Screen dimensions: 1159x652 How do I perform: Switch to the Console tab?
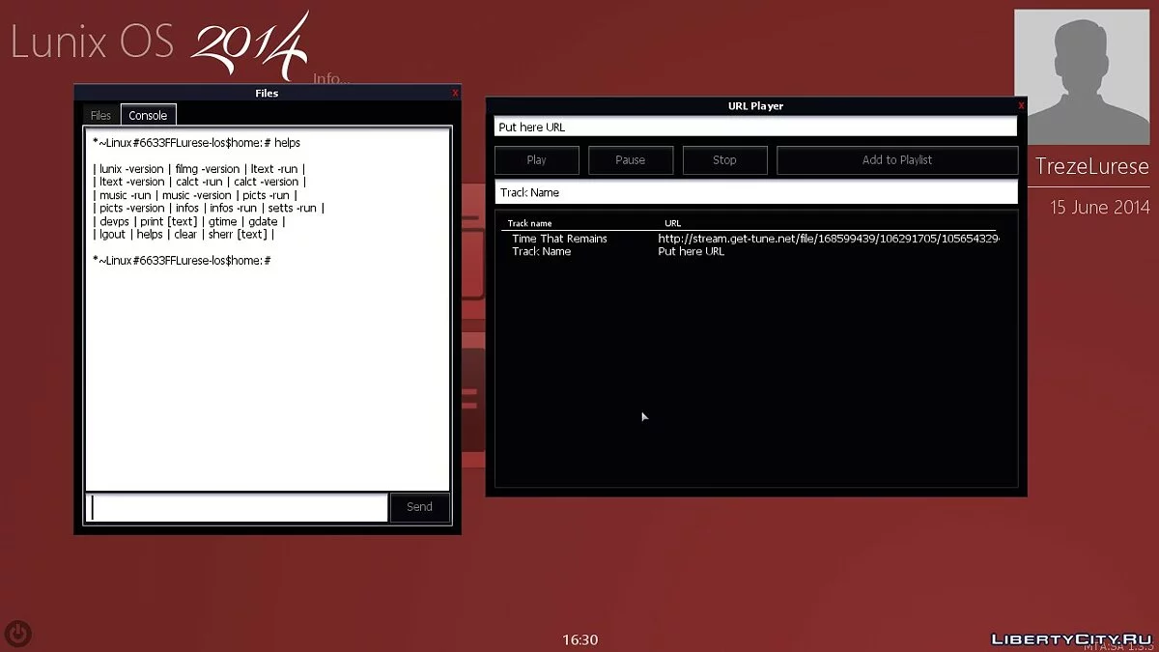pos(147,114)
